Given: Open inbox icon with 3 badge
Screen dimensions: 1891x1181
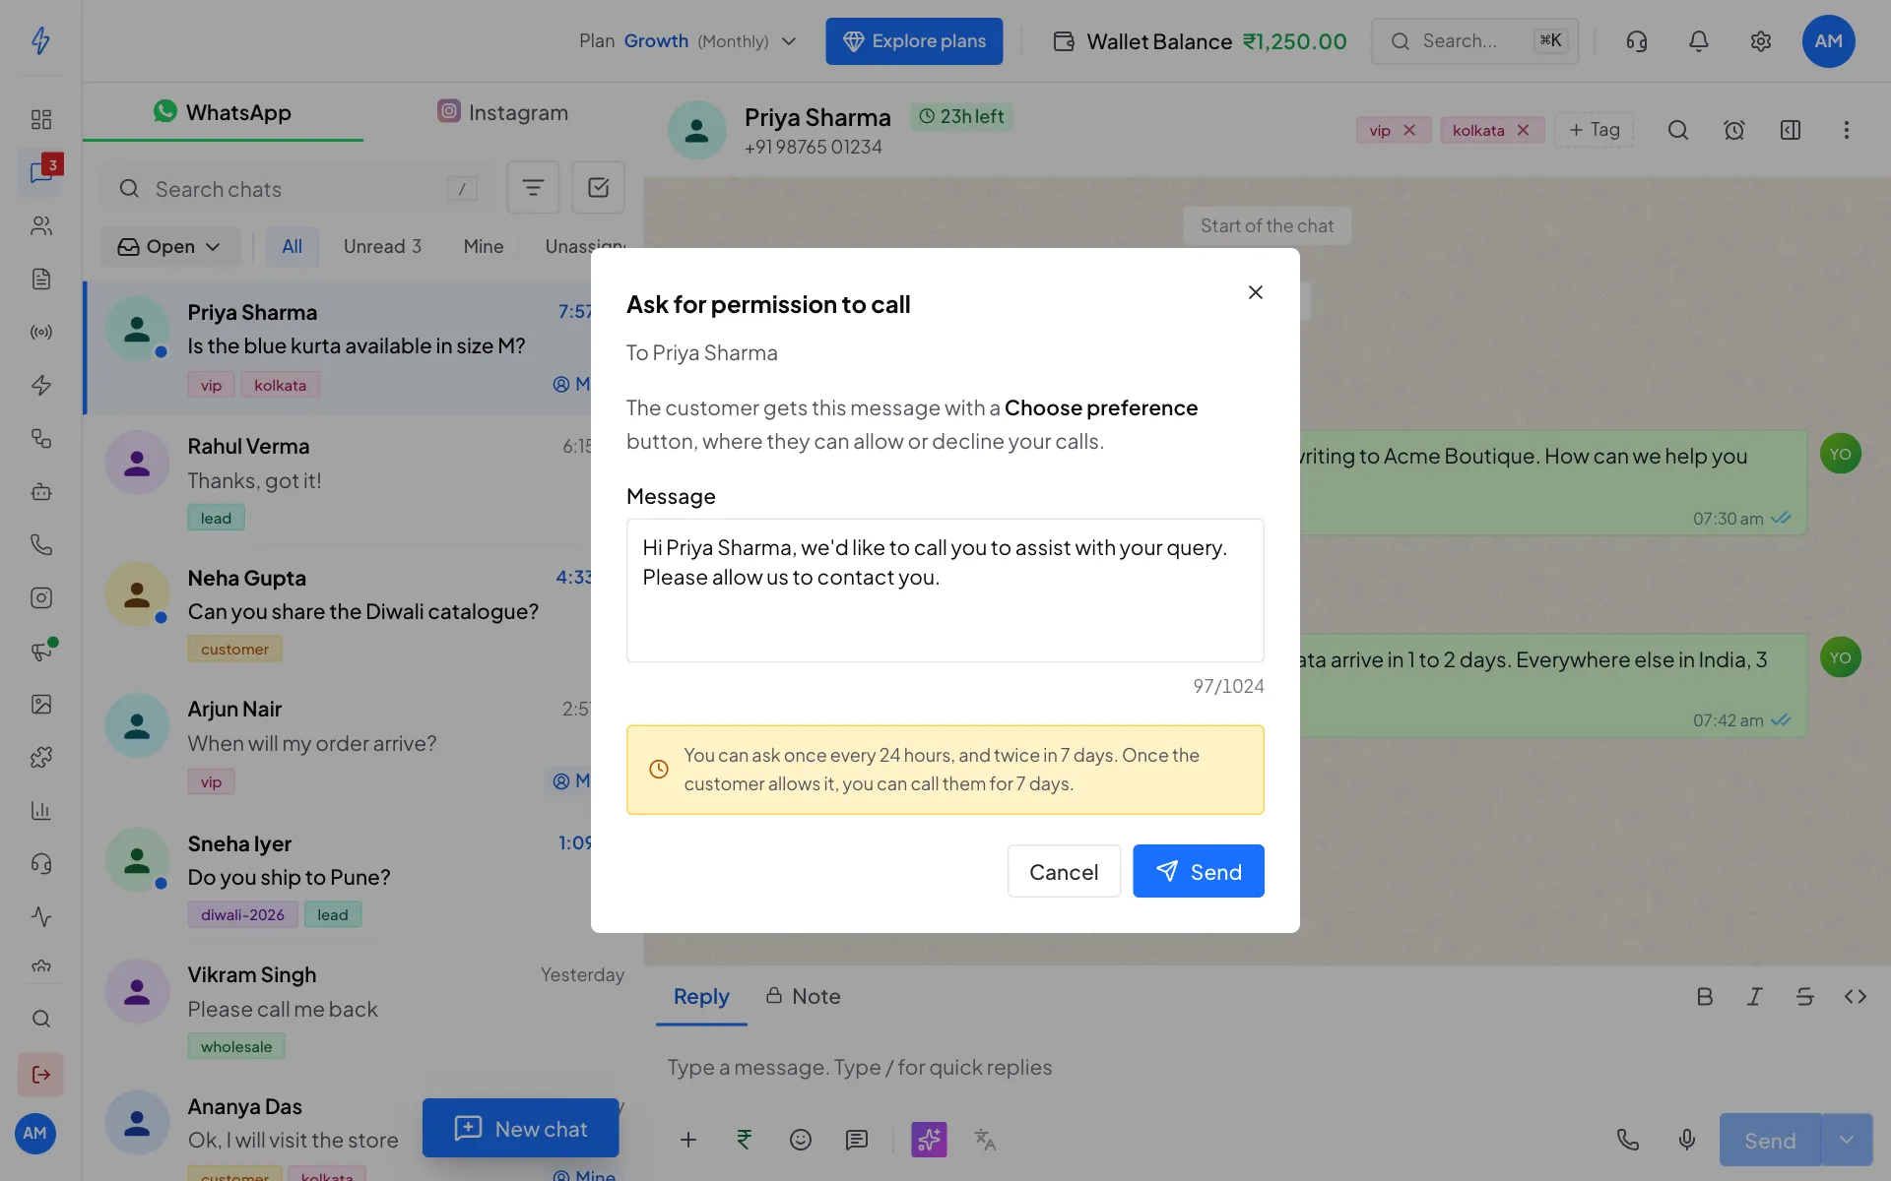Looking at the screenshot, I should click(x=41, y=171).
